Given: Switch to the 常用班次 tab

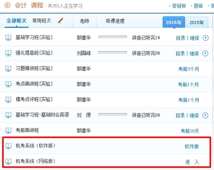Looking at the screenshot, I should point(42,21).
